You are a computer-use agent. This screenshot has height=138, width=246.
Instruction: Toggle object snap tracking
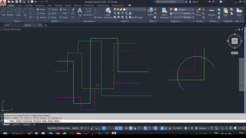(116, 128)
